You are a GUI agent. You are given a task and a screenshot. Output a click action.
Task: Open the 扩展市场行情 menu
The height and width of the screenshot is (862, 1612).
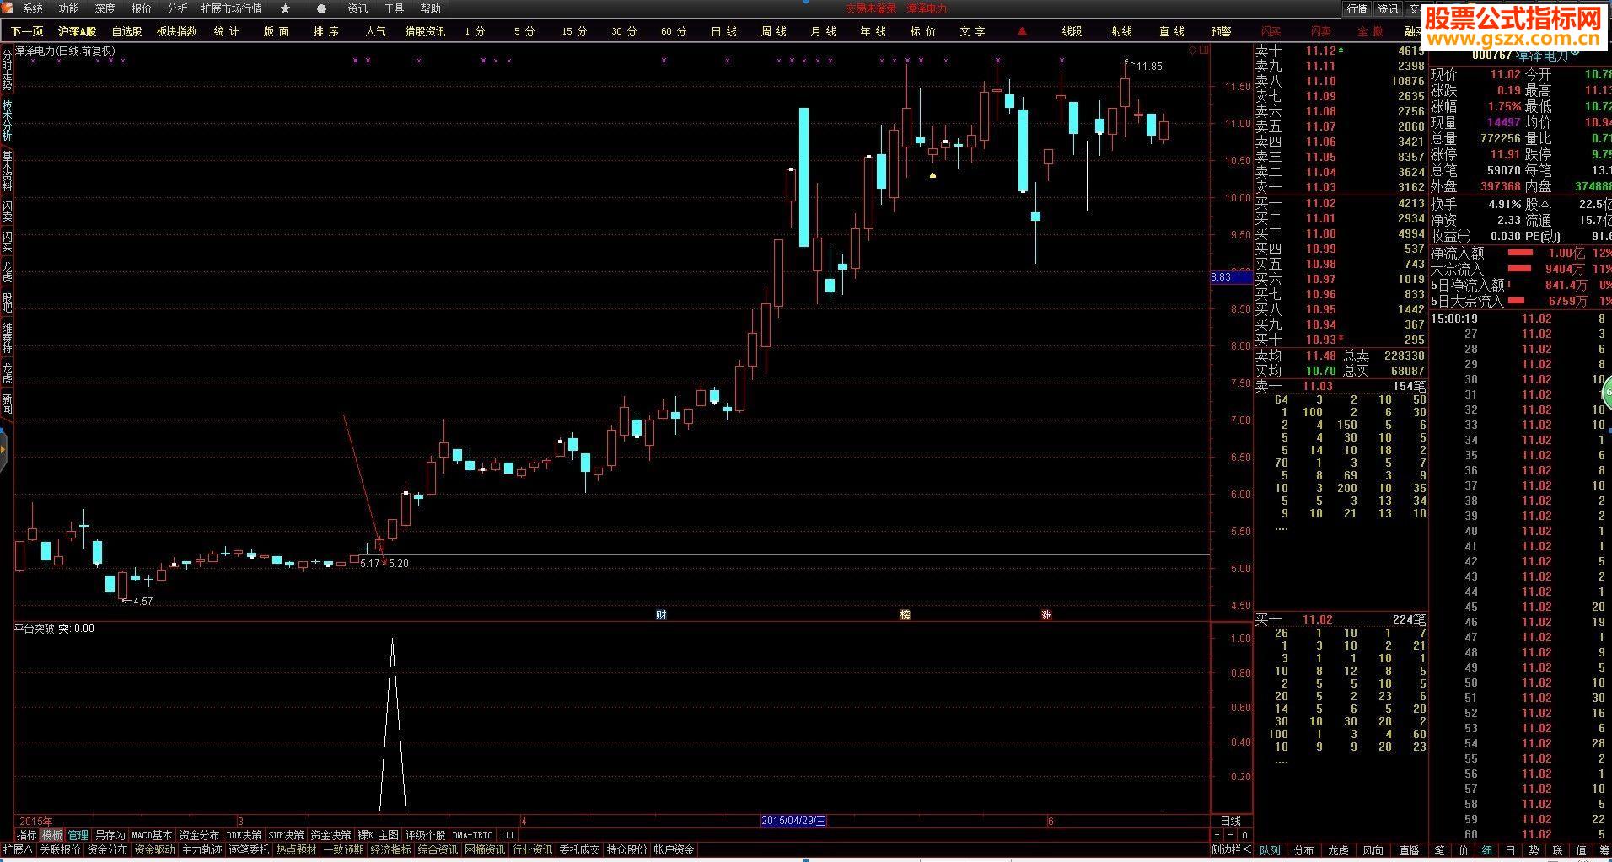coord(232,8)
